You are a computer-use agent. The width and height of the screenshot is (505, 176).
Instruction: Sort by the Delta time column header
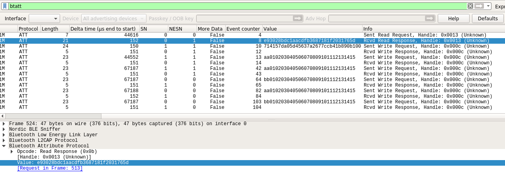[x=103, y=29]
